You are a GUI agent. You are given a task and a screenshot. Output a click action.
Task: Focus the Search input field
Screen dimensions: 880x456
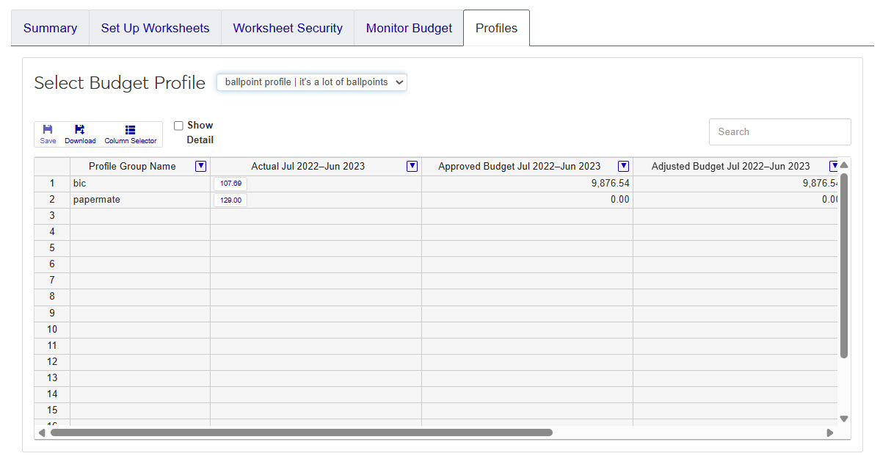[779, 132]
